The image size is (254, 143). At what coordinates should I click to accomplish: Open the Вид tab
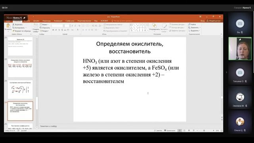pyautogui.click(x=96, y=21)
